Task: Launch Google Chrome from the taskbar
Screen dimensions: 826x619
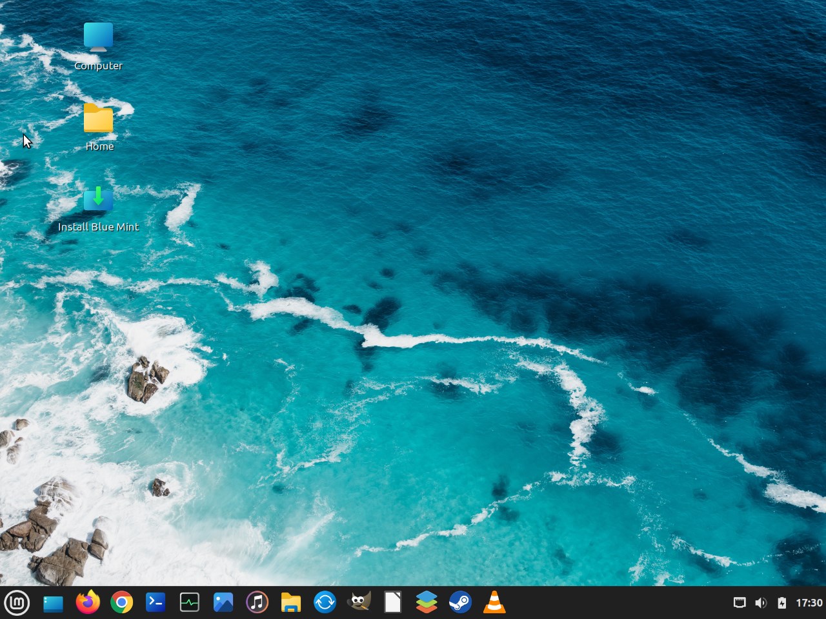Action: pos(121,603)
